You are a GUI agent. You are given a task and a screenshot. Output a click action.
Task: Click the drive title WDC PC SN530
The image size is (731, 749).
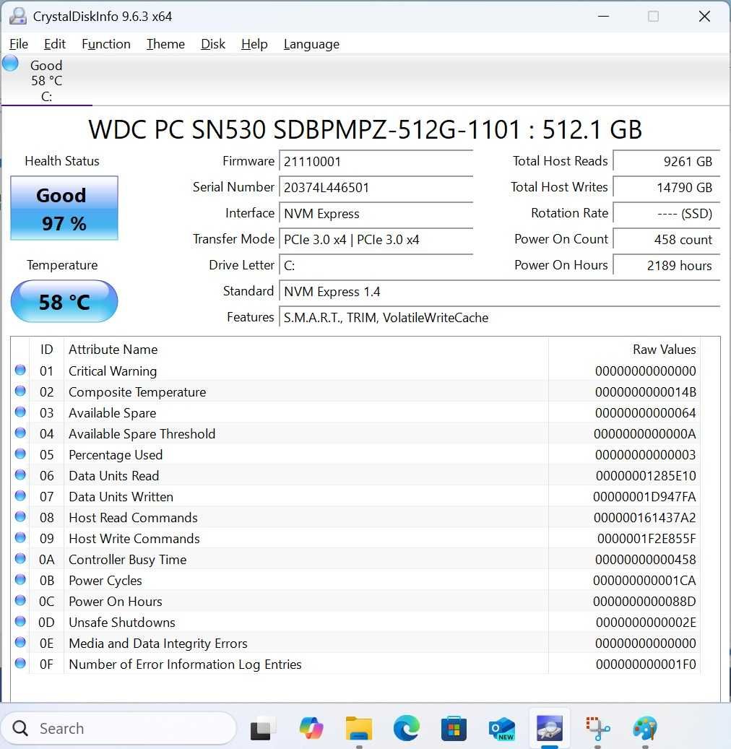[x=365, y=129]
